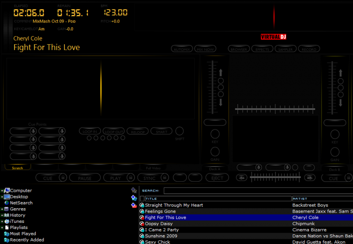Click the LOOP OUT button
Screen dimensions: 353x244
114,131
